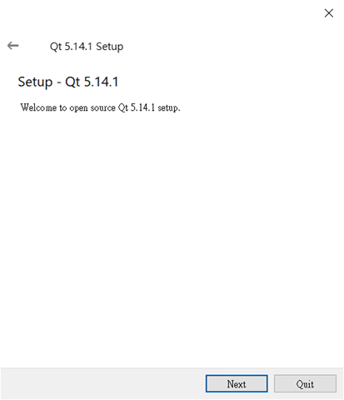Click the Next button
The image size is (344, 400).
237,383
